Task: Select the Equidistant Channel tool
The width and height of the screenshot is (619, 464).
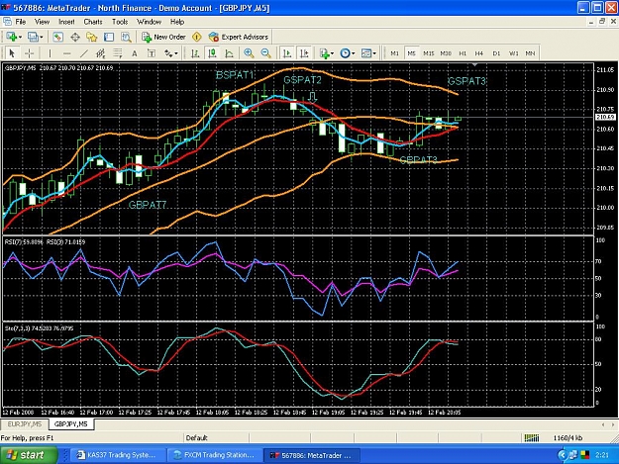Action: click(x=101, y=52)
